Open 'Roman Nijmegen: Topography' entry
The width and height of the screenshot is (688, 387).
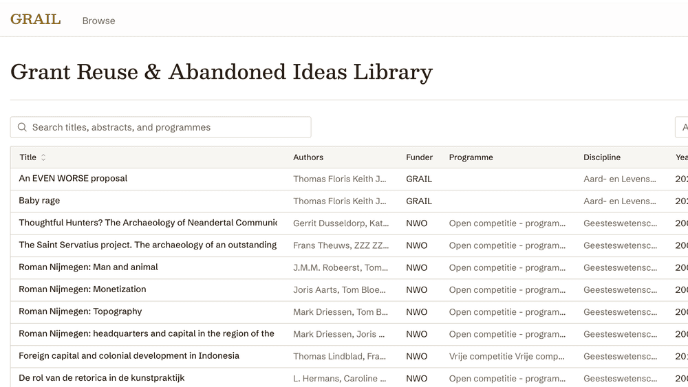click(80, 311)
